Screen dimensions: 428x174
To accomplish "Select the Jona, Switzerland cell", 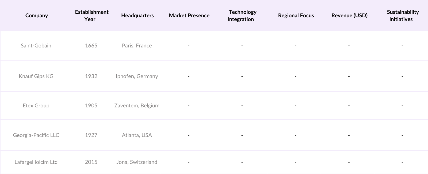I will click(x=137, y=162).
